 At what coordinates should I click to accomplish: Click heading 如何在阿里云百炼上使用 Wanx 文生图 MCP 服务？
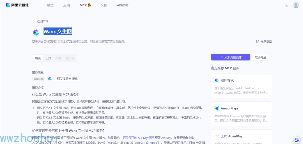coord(68,131)
